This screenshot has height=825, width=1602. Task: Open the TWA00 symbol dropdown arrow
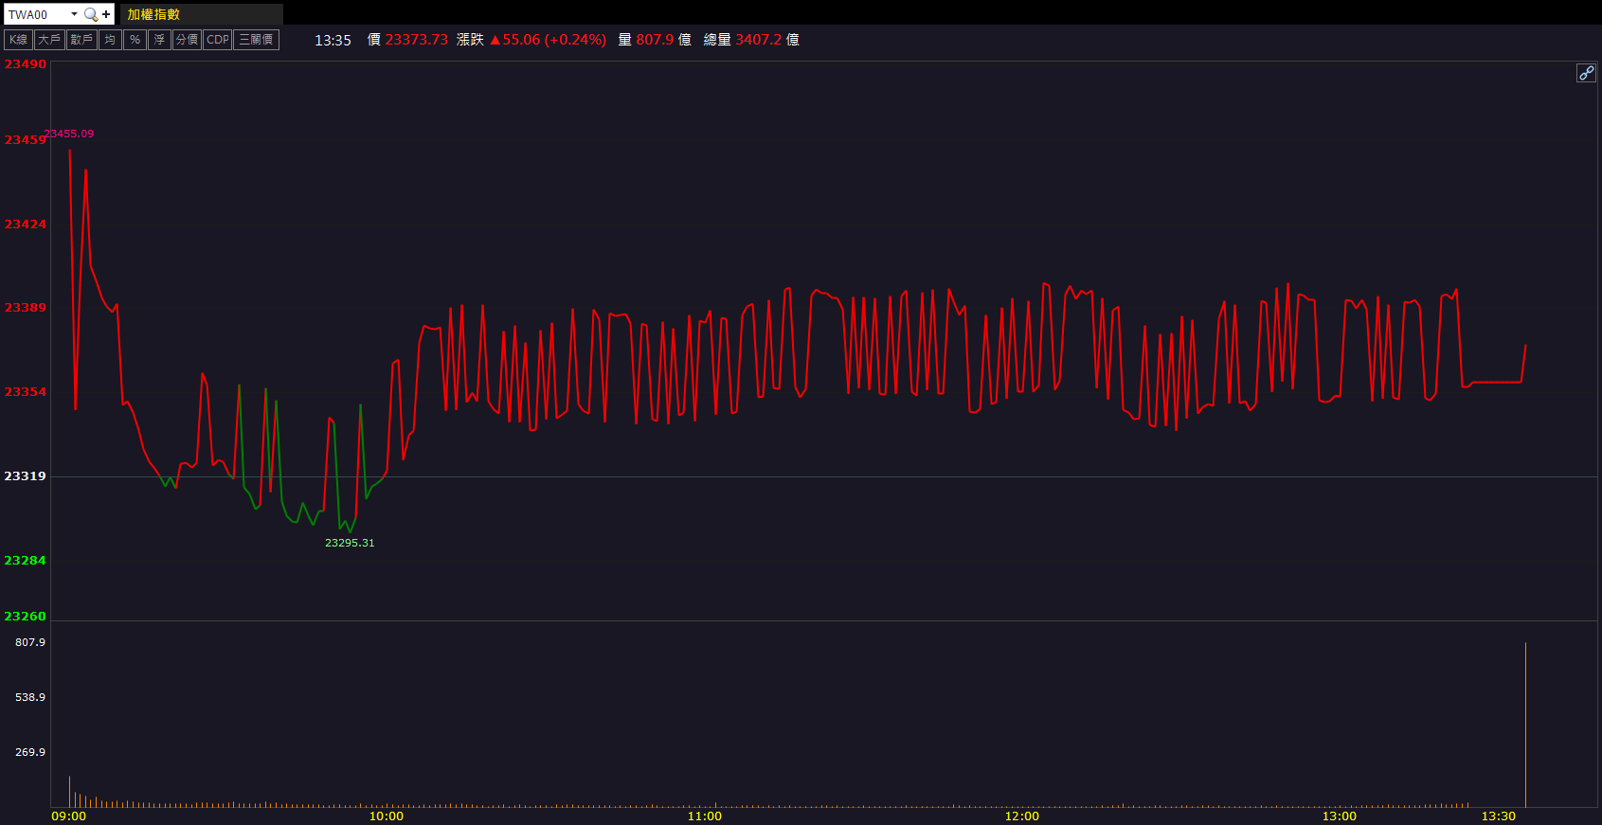click(x=74, y=14)
